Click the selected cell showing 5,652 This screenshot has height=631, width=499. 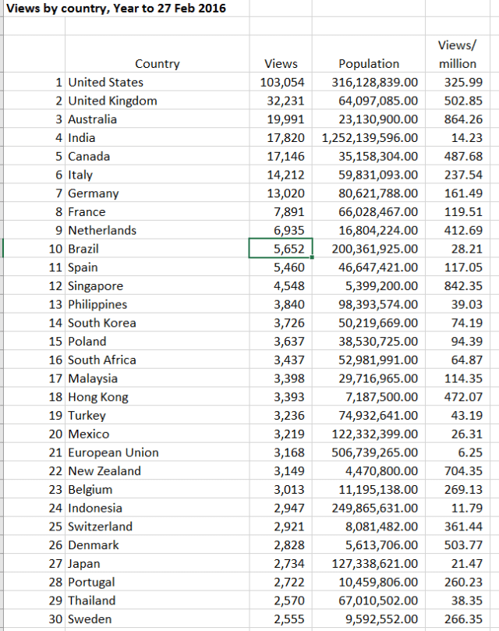[281, 249]
